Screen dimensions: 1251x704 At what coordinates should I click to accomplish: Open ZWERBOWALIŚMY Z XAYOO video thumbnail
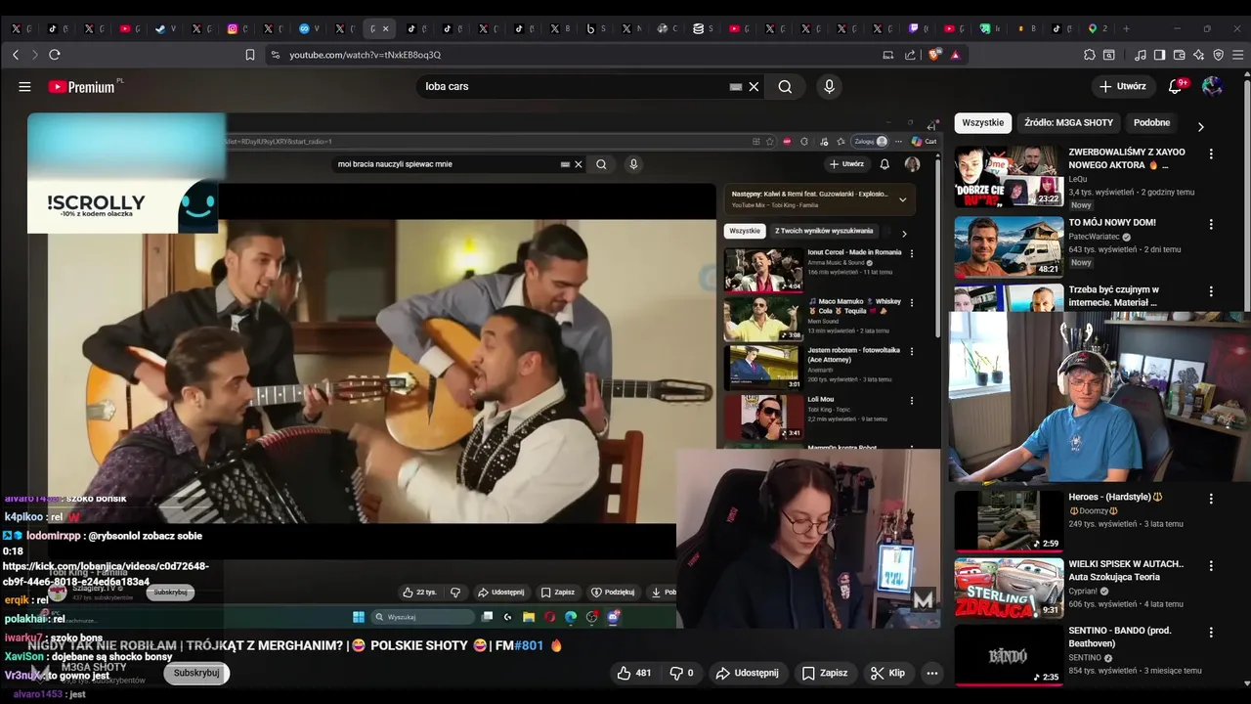point(1009,177)
